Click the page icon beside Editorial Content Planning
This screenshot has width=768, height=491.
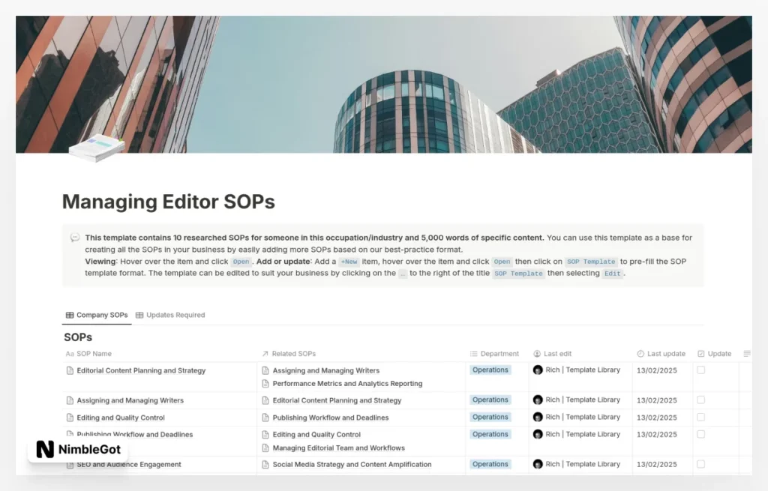coord(68,370)
